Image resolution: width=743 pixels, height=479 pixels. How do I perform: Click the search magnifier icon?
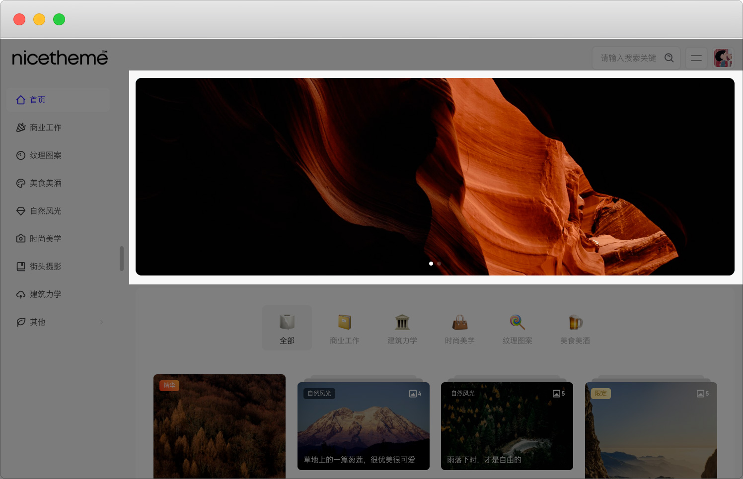click(x=669, y=58)
